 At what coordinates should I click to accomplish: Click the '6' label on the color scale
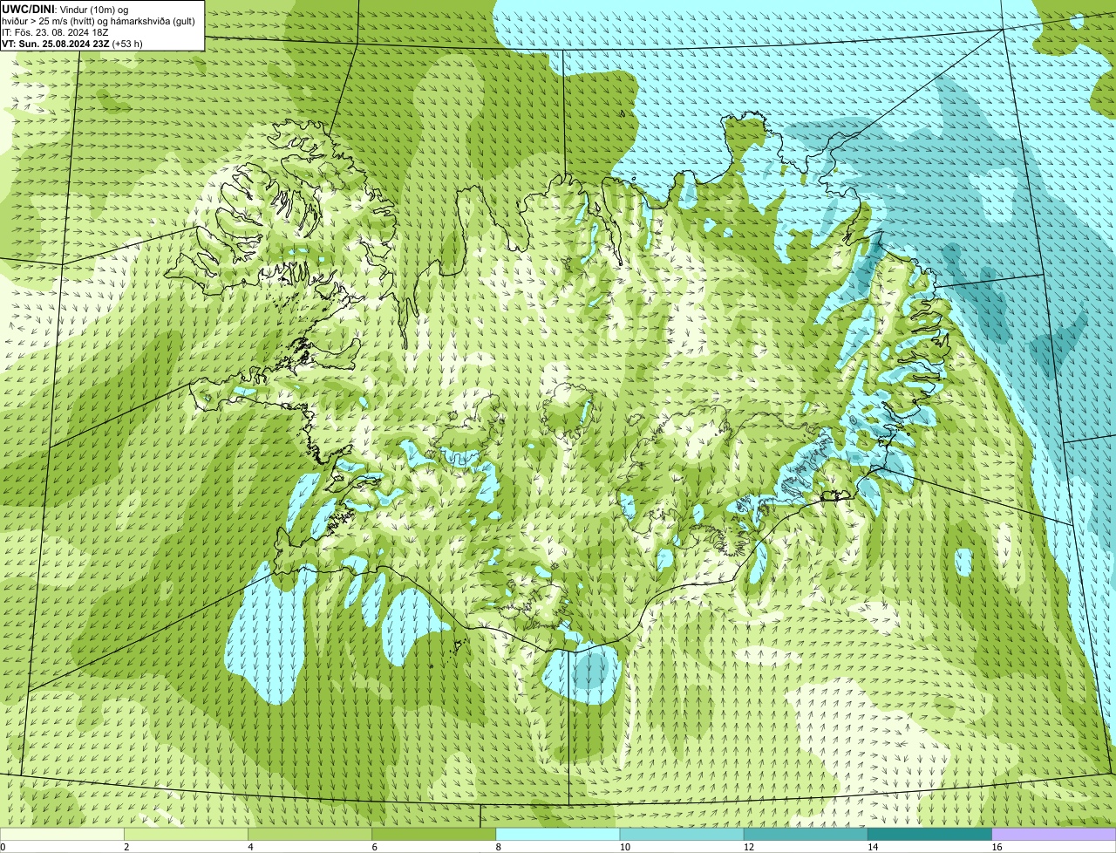coord(374,847)
